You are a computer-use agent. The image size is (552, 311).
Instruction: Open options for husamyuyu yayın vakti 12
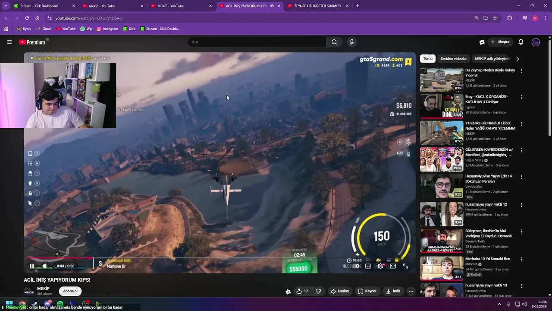point(522,205)
